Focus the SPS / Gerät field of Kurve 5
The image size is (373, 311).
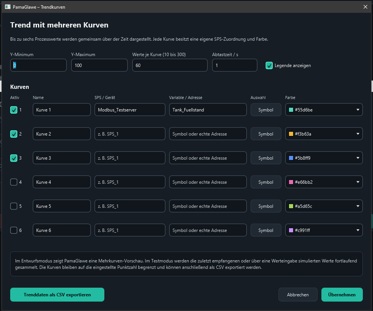[130, 206]
